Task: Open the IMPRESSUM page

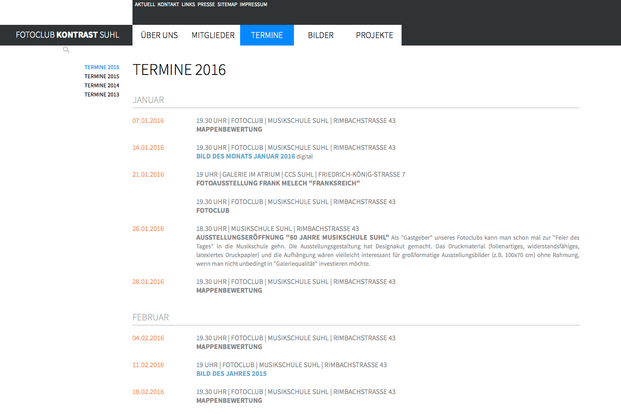Action: (x=253, y=4)
